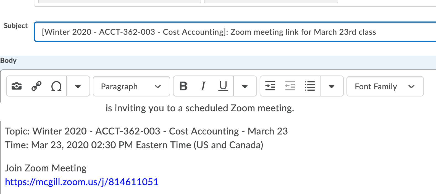
Task: Toggle Italic formatting
Action: coord(203,86)
